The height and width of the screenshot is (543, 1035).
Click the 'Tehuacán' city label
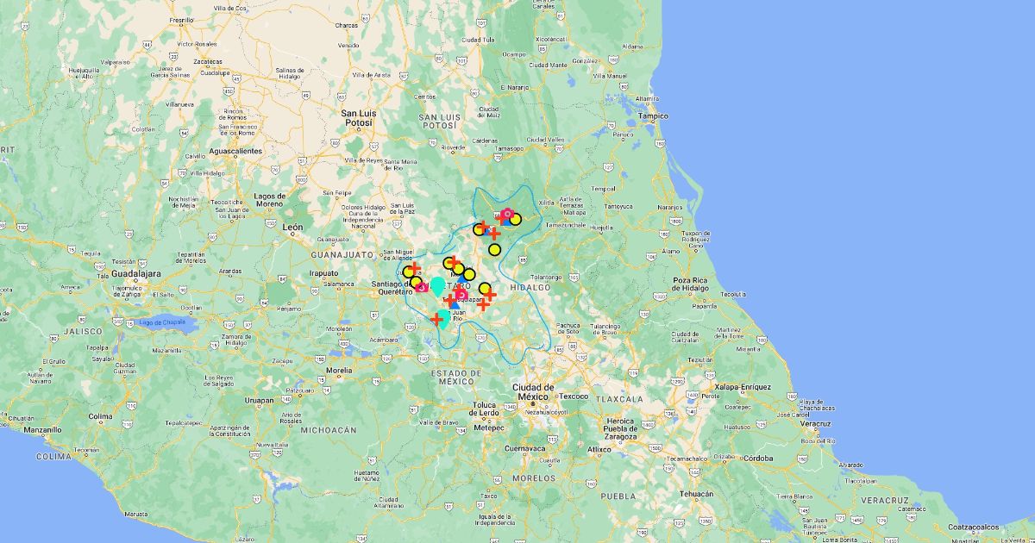[697, 494]
